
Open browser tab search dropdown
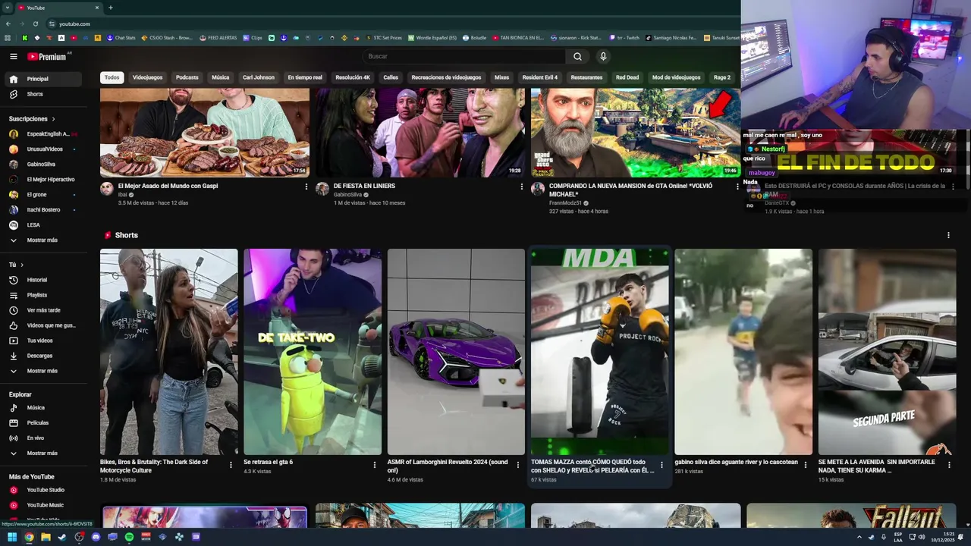point(8,8)
